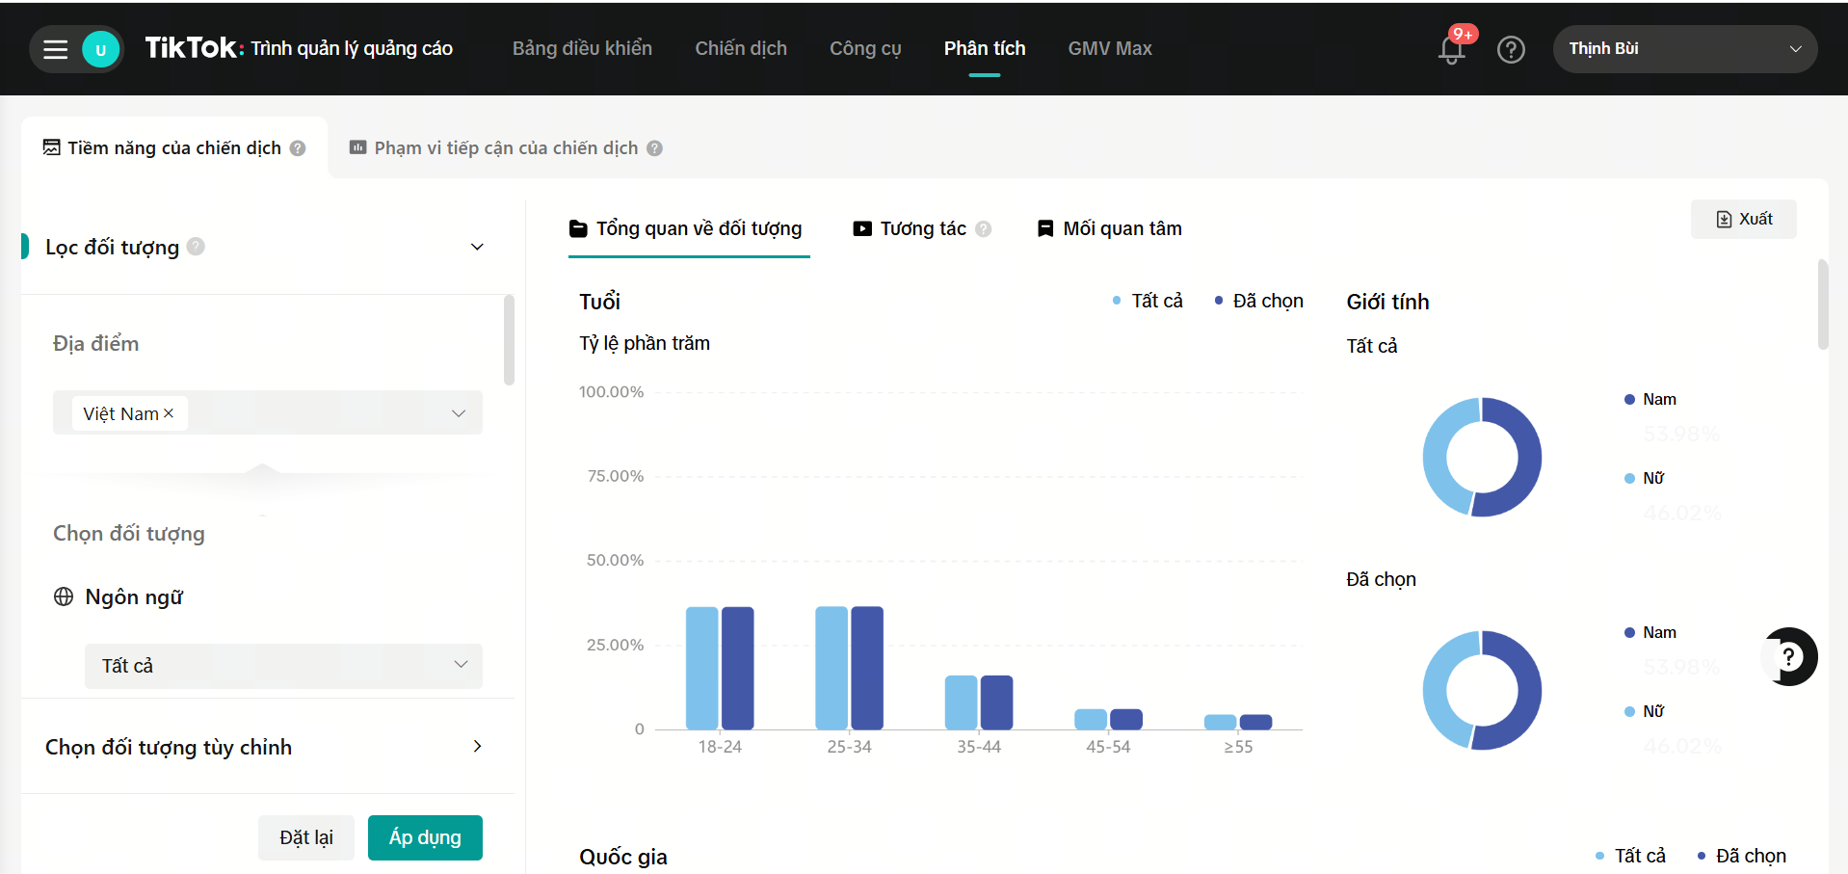Screen dimensions: 1848x874
Task: Remove the Việt Nam location tag
Action: click(169, 413)
